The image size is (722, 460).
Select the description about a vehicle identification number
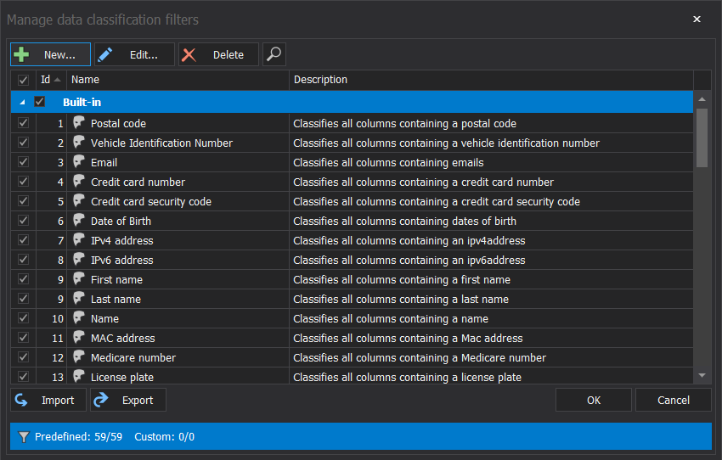(446, 143)
